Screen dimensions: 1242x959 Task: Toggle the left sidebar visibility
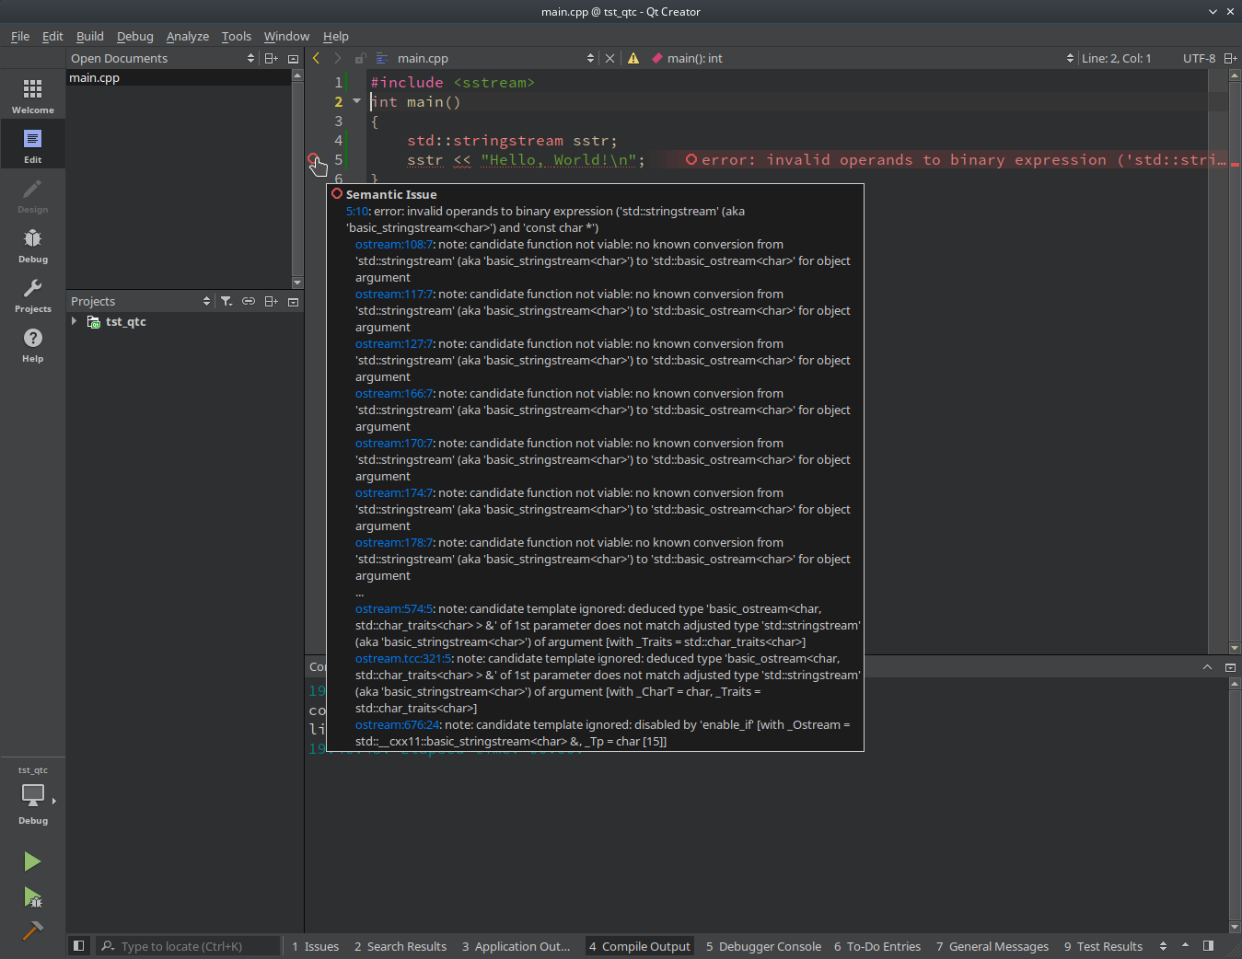coord(79,945)
